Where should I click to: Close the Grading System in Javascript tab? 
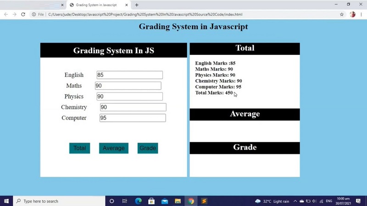point(127,5)
